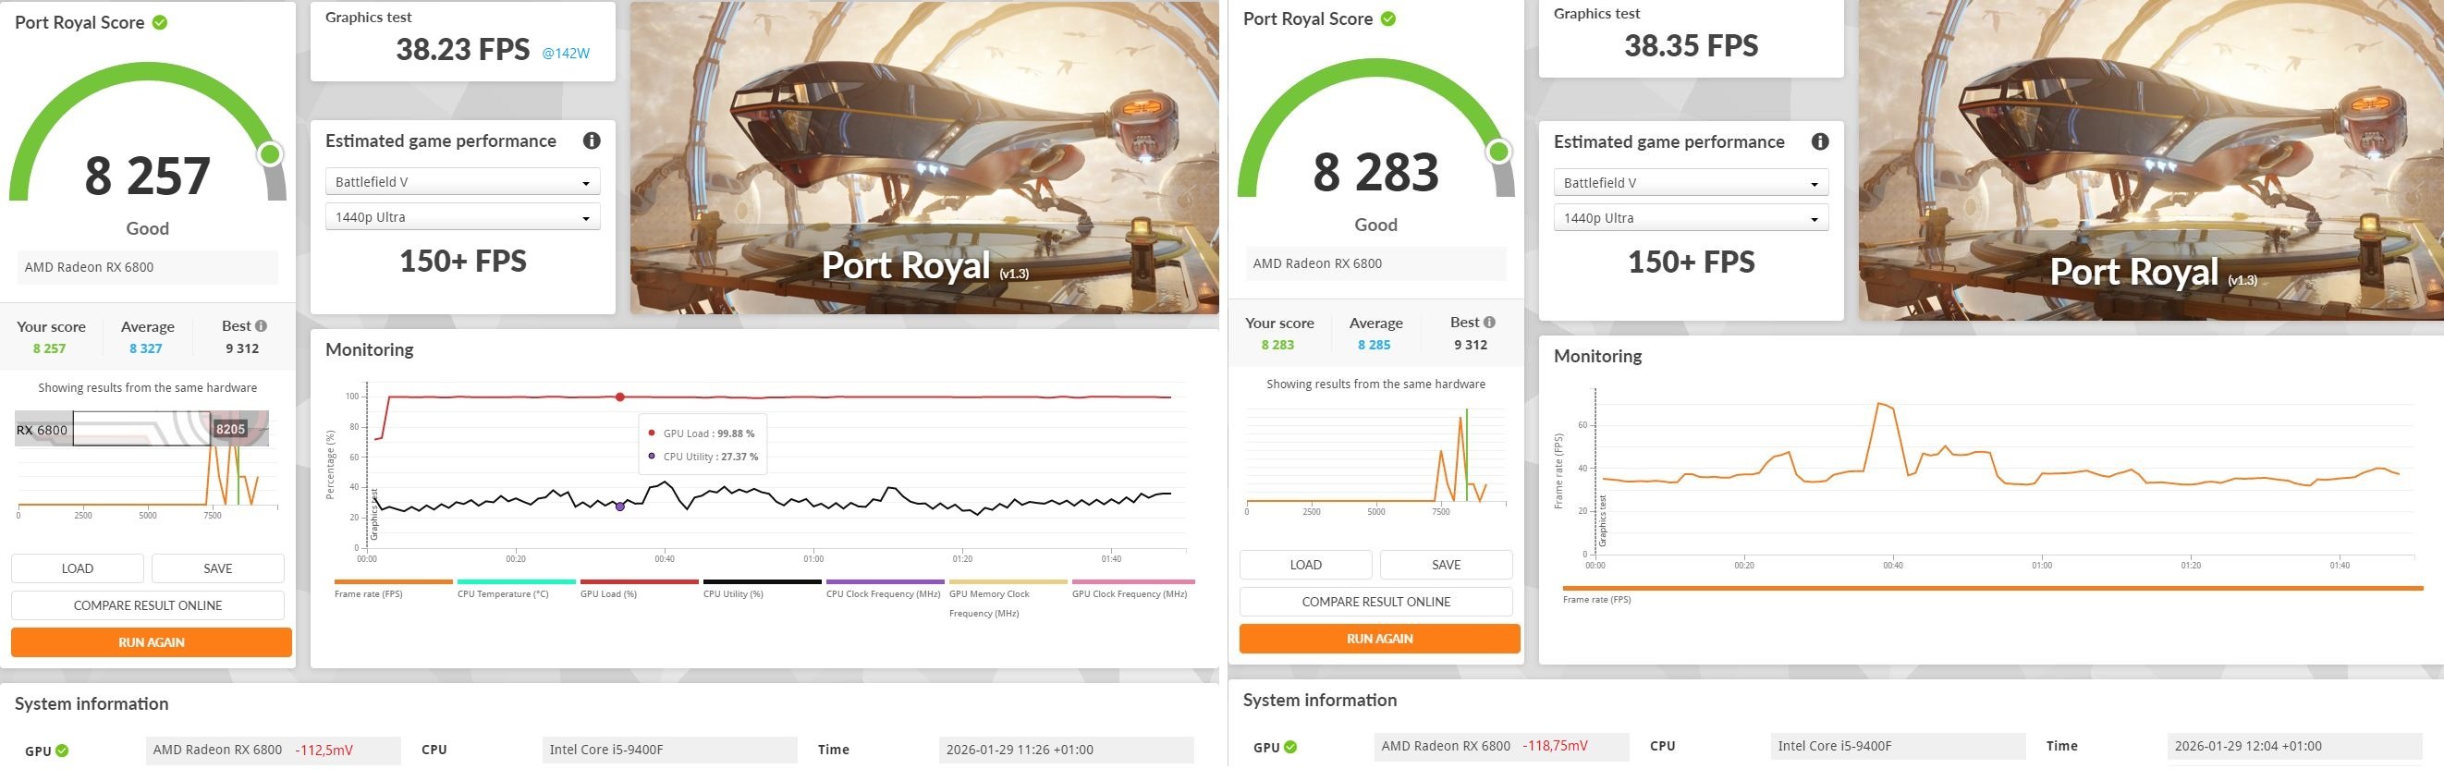Image resolution: width=2444 pixels, height=769 pixels.
Task: Click left Your score value 8 257
Action: [x=49, y=348]
